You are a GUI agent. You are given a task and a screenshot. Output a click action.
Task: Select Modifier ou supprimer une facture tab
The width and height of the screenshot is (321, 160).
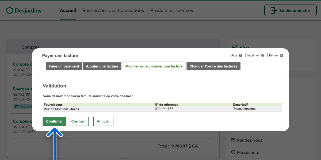pyautogui.click(x=154, y=66)
